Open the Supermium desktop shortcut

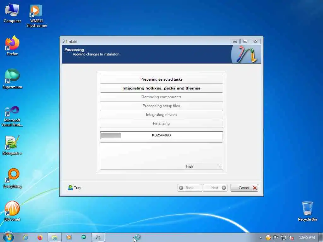pos(12,79)
